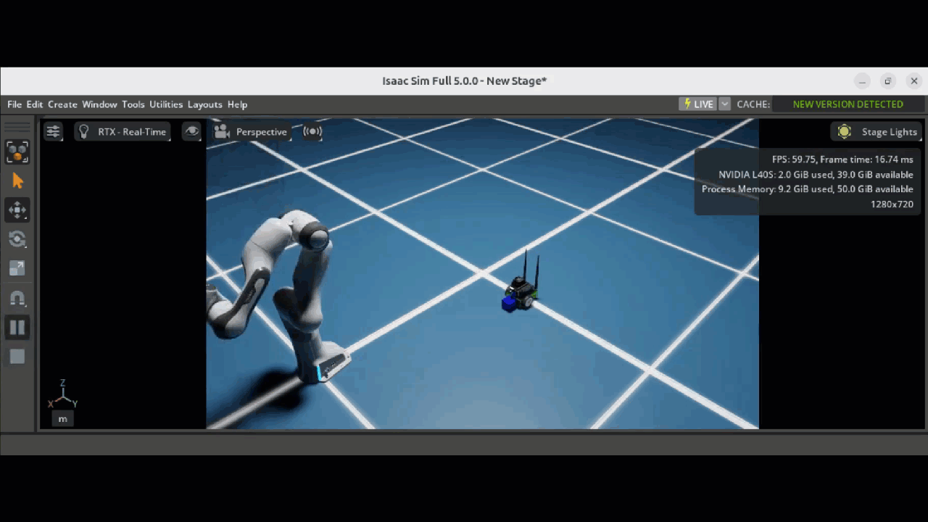Viewport: 928px width, 522px height.
Task: Open the Perspective camera dropdown
Action: [x=252, y=131]
